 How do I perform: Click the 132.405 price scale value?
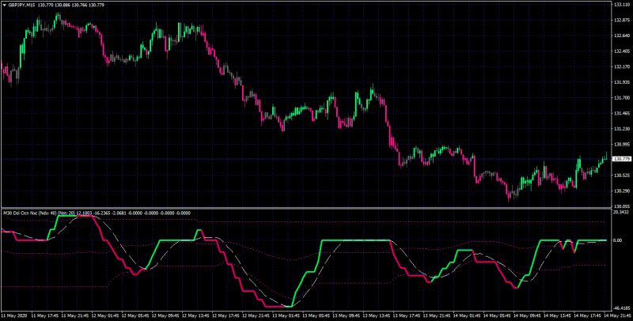[x=622, y=51]
